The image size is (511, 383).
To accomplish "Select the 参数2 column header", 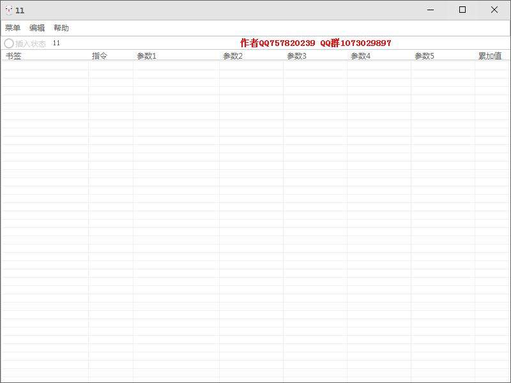I will [x=252, y=56].
